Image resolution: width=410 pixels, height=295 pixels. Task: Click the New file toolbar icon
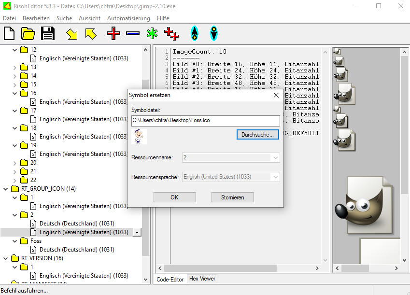pos(10,33)
